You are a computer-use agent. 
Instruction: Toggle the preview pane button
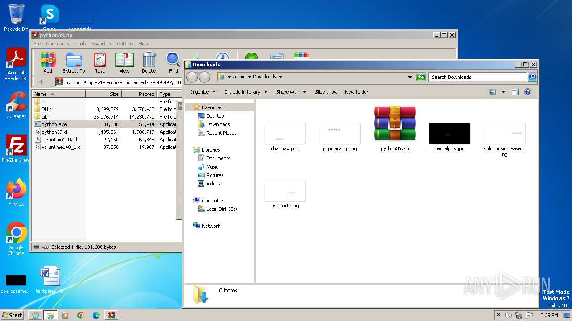tap(515, 92)
